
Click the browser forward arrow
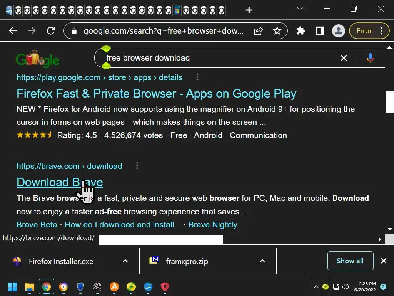[32, 31]
